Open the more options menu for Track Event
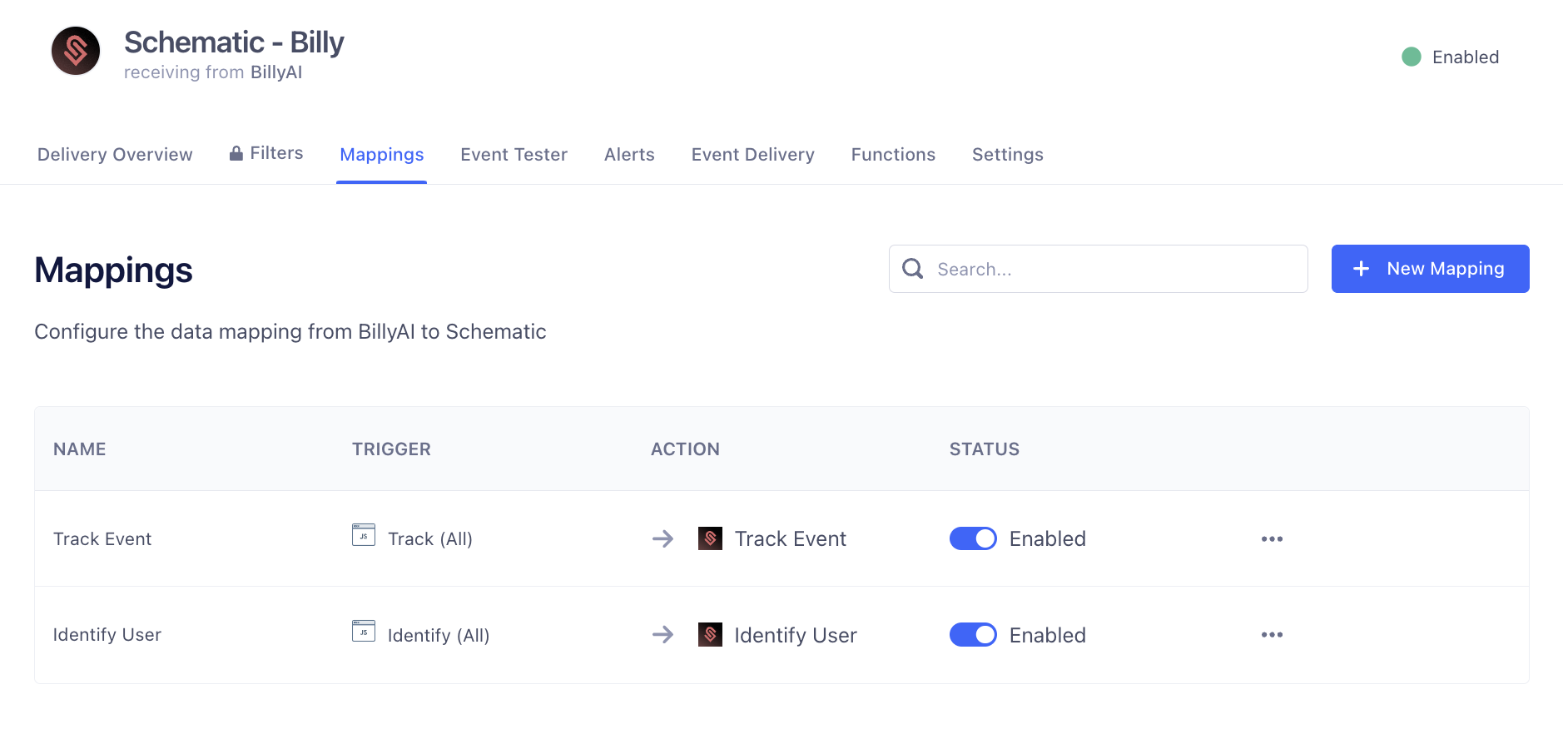 [x=1272, y=539]
